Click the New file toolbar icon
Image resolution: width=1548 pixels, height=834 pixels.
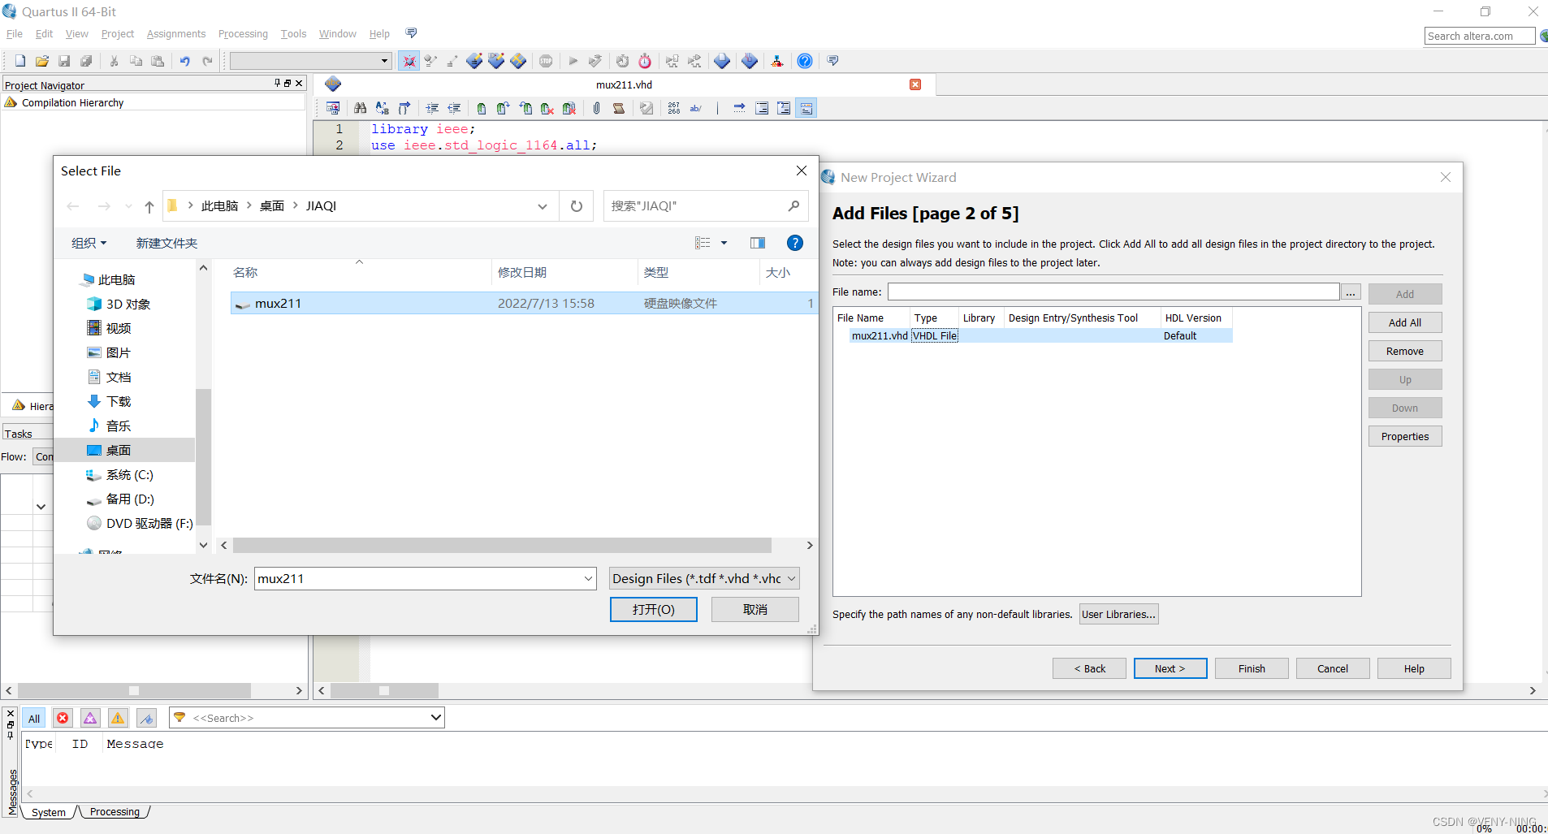point(20,61)
